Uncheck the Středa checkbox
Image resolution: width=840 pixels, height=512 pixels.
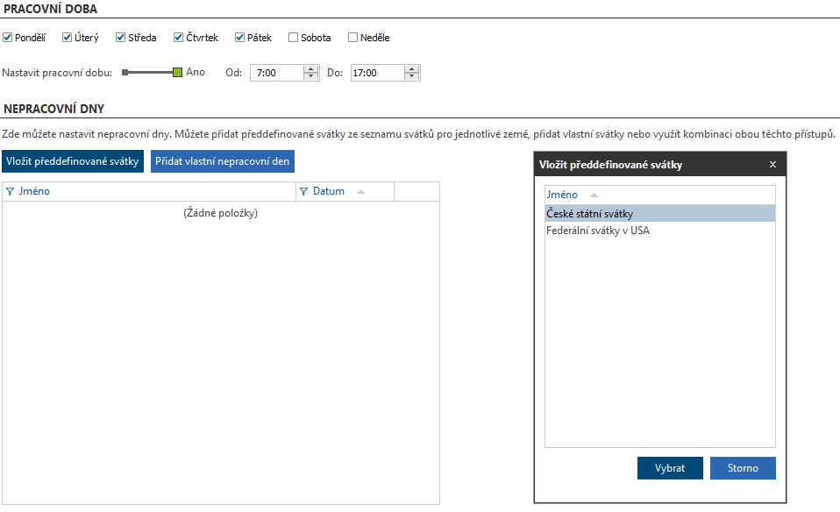coord(121,38)
